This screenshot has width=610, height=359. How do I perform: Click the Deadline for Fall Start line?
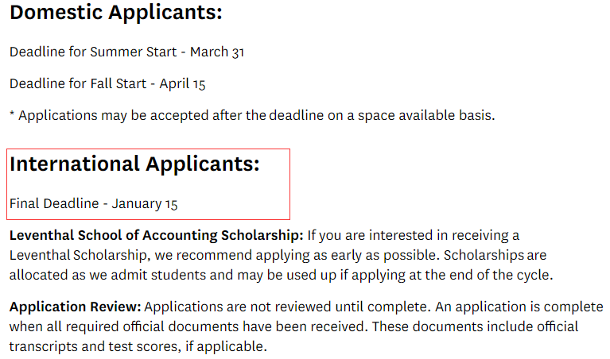tap(107, 84)
